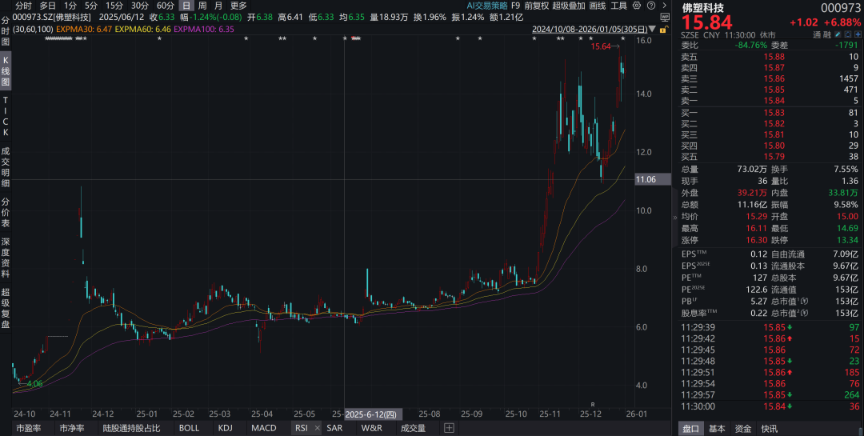Click the F9 button
864x436 pixels.
coord(515,6)
